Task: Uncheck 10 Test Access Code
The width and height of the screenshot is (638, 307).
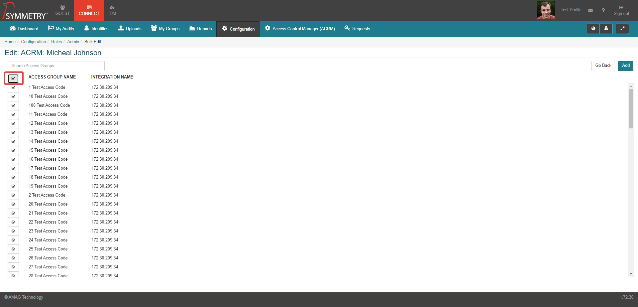Action: pos(13,96)
